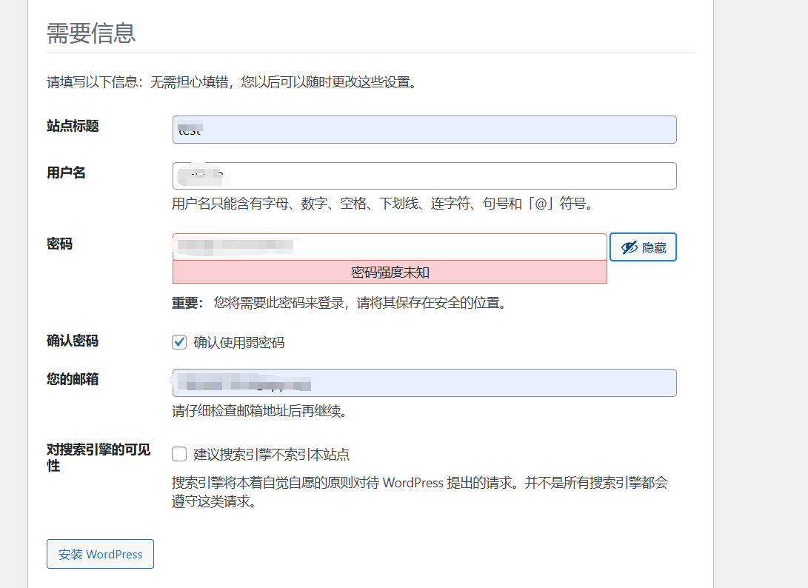808x588 pixels.
Task: Click the 密码 field label
Action: pos(59,244)
